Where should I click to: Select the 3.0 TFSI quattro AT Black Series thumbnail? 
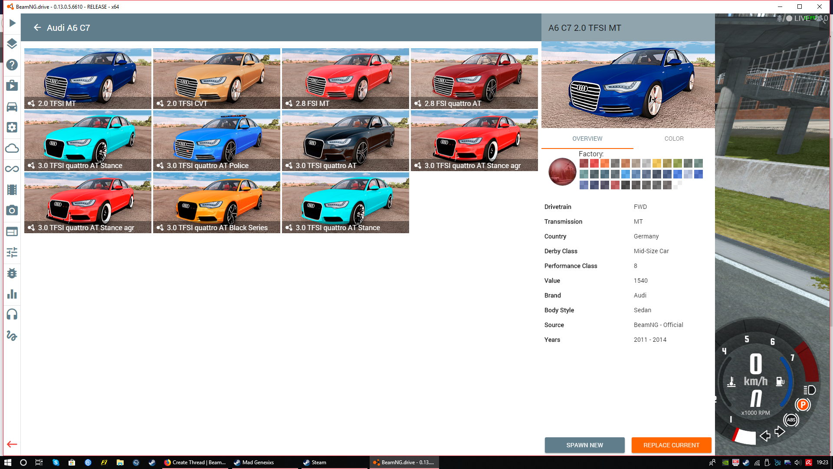pos(216,203)
